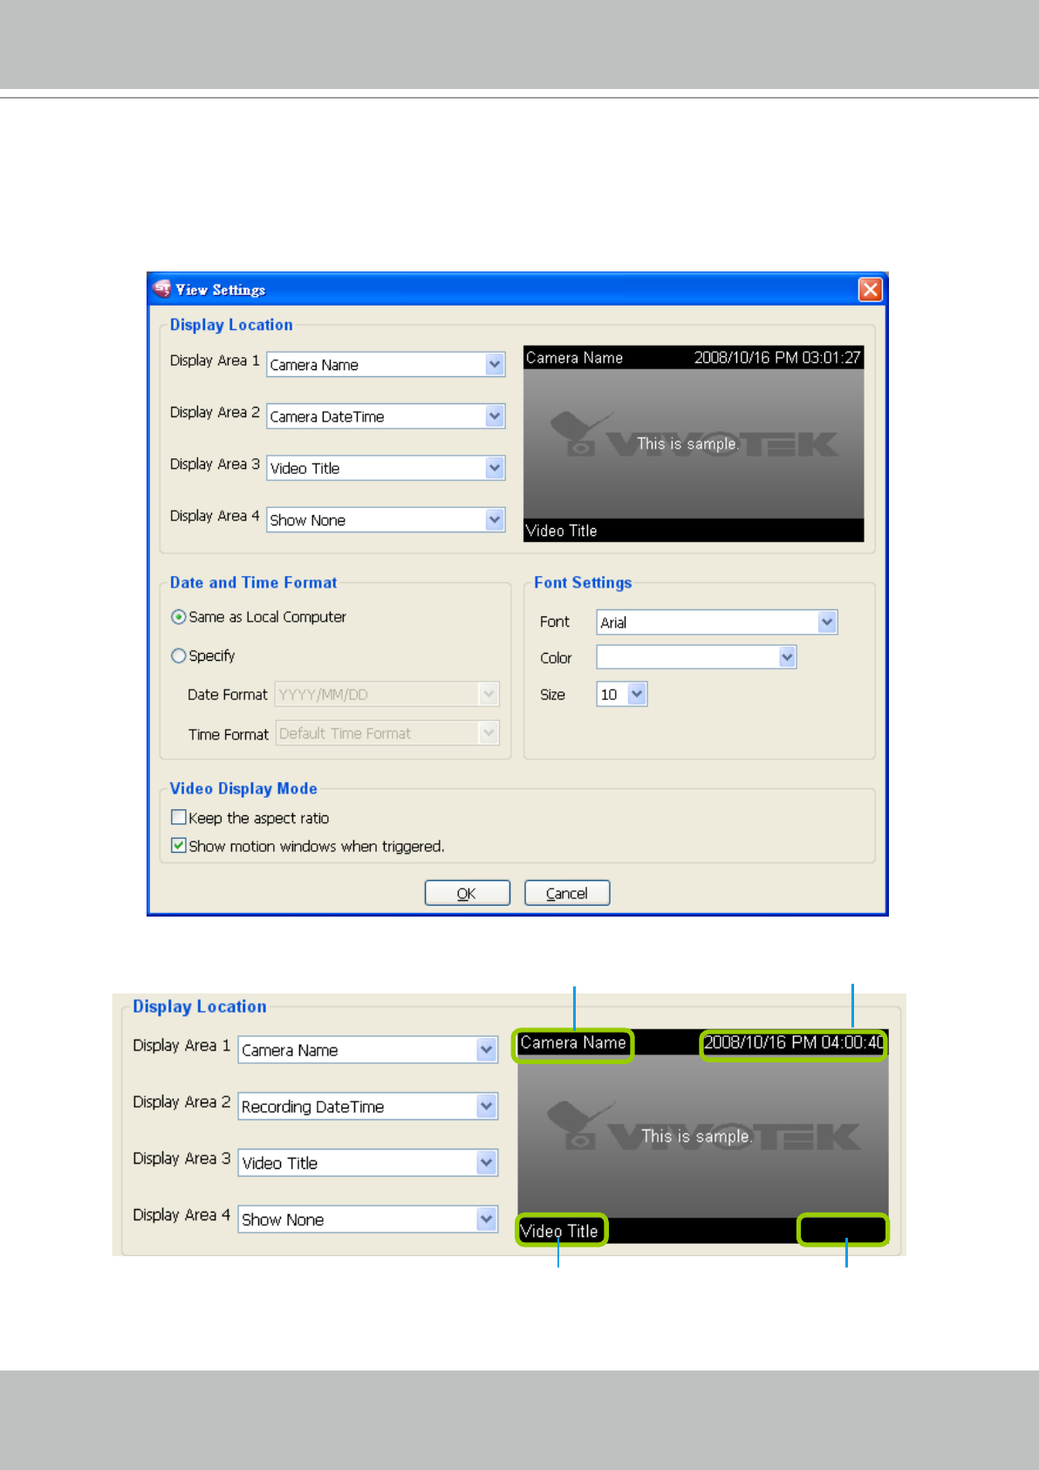Click the 'Video Display Mode' heading
This screenshot has width=1039, height=1470.
pos(243,788)
